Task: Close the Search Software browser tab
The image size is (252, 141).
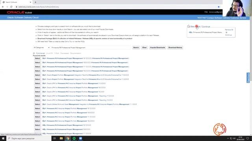Action: tap(30, 2)
